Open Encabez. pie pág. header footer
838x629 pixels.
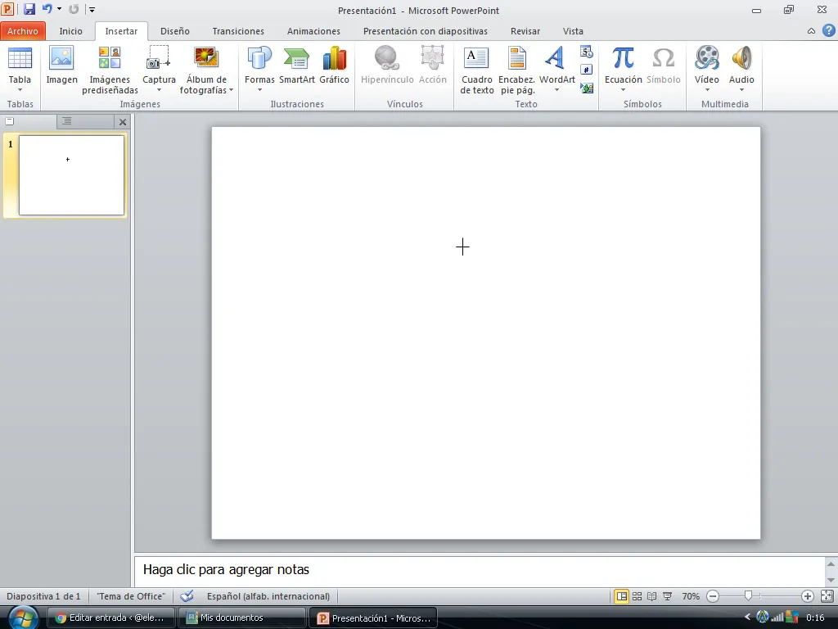tap(517, 70)
